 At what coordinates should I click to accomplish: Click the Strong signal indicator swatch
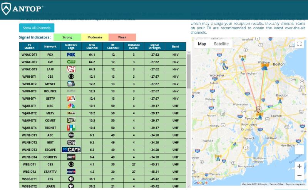click(67, 37)
